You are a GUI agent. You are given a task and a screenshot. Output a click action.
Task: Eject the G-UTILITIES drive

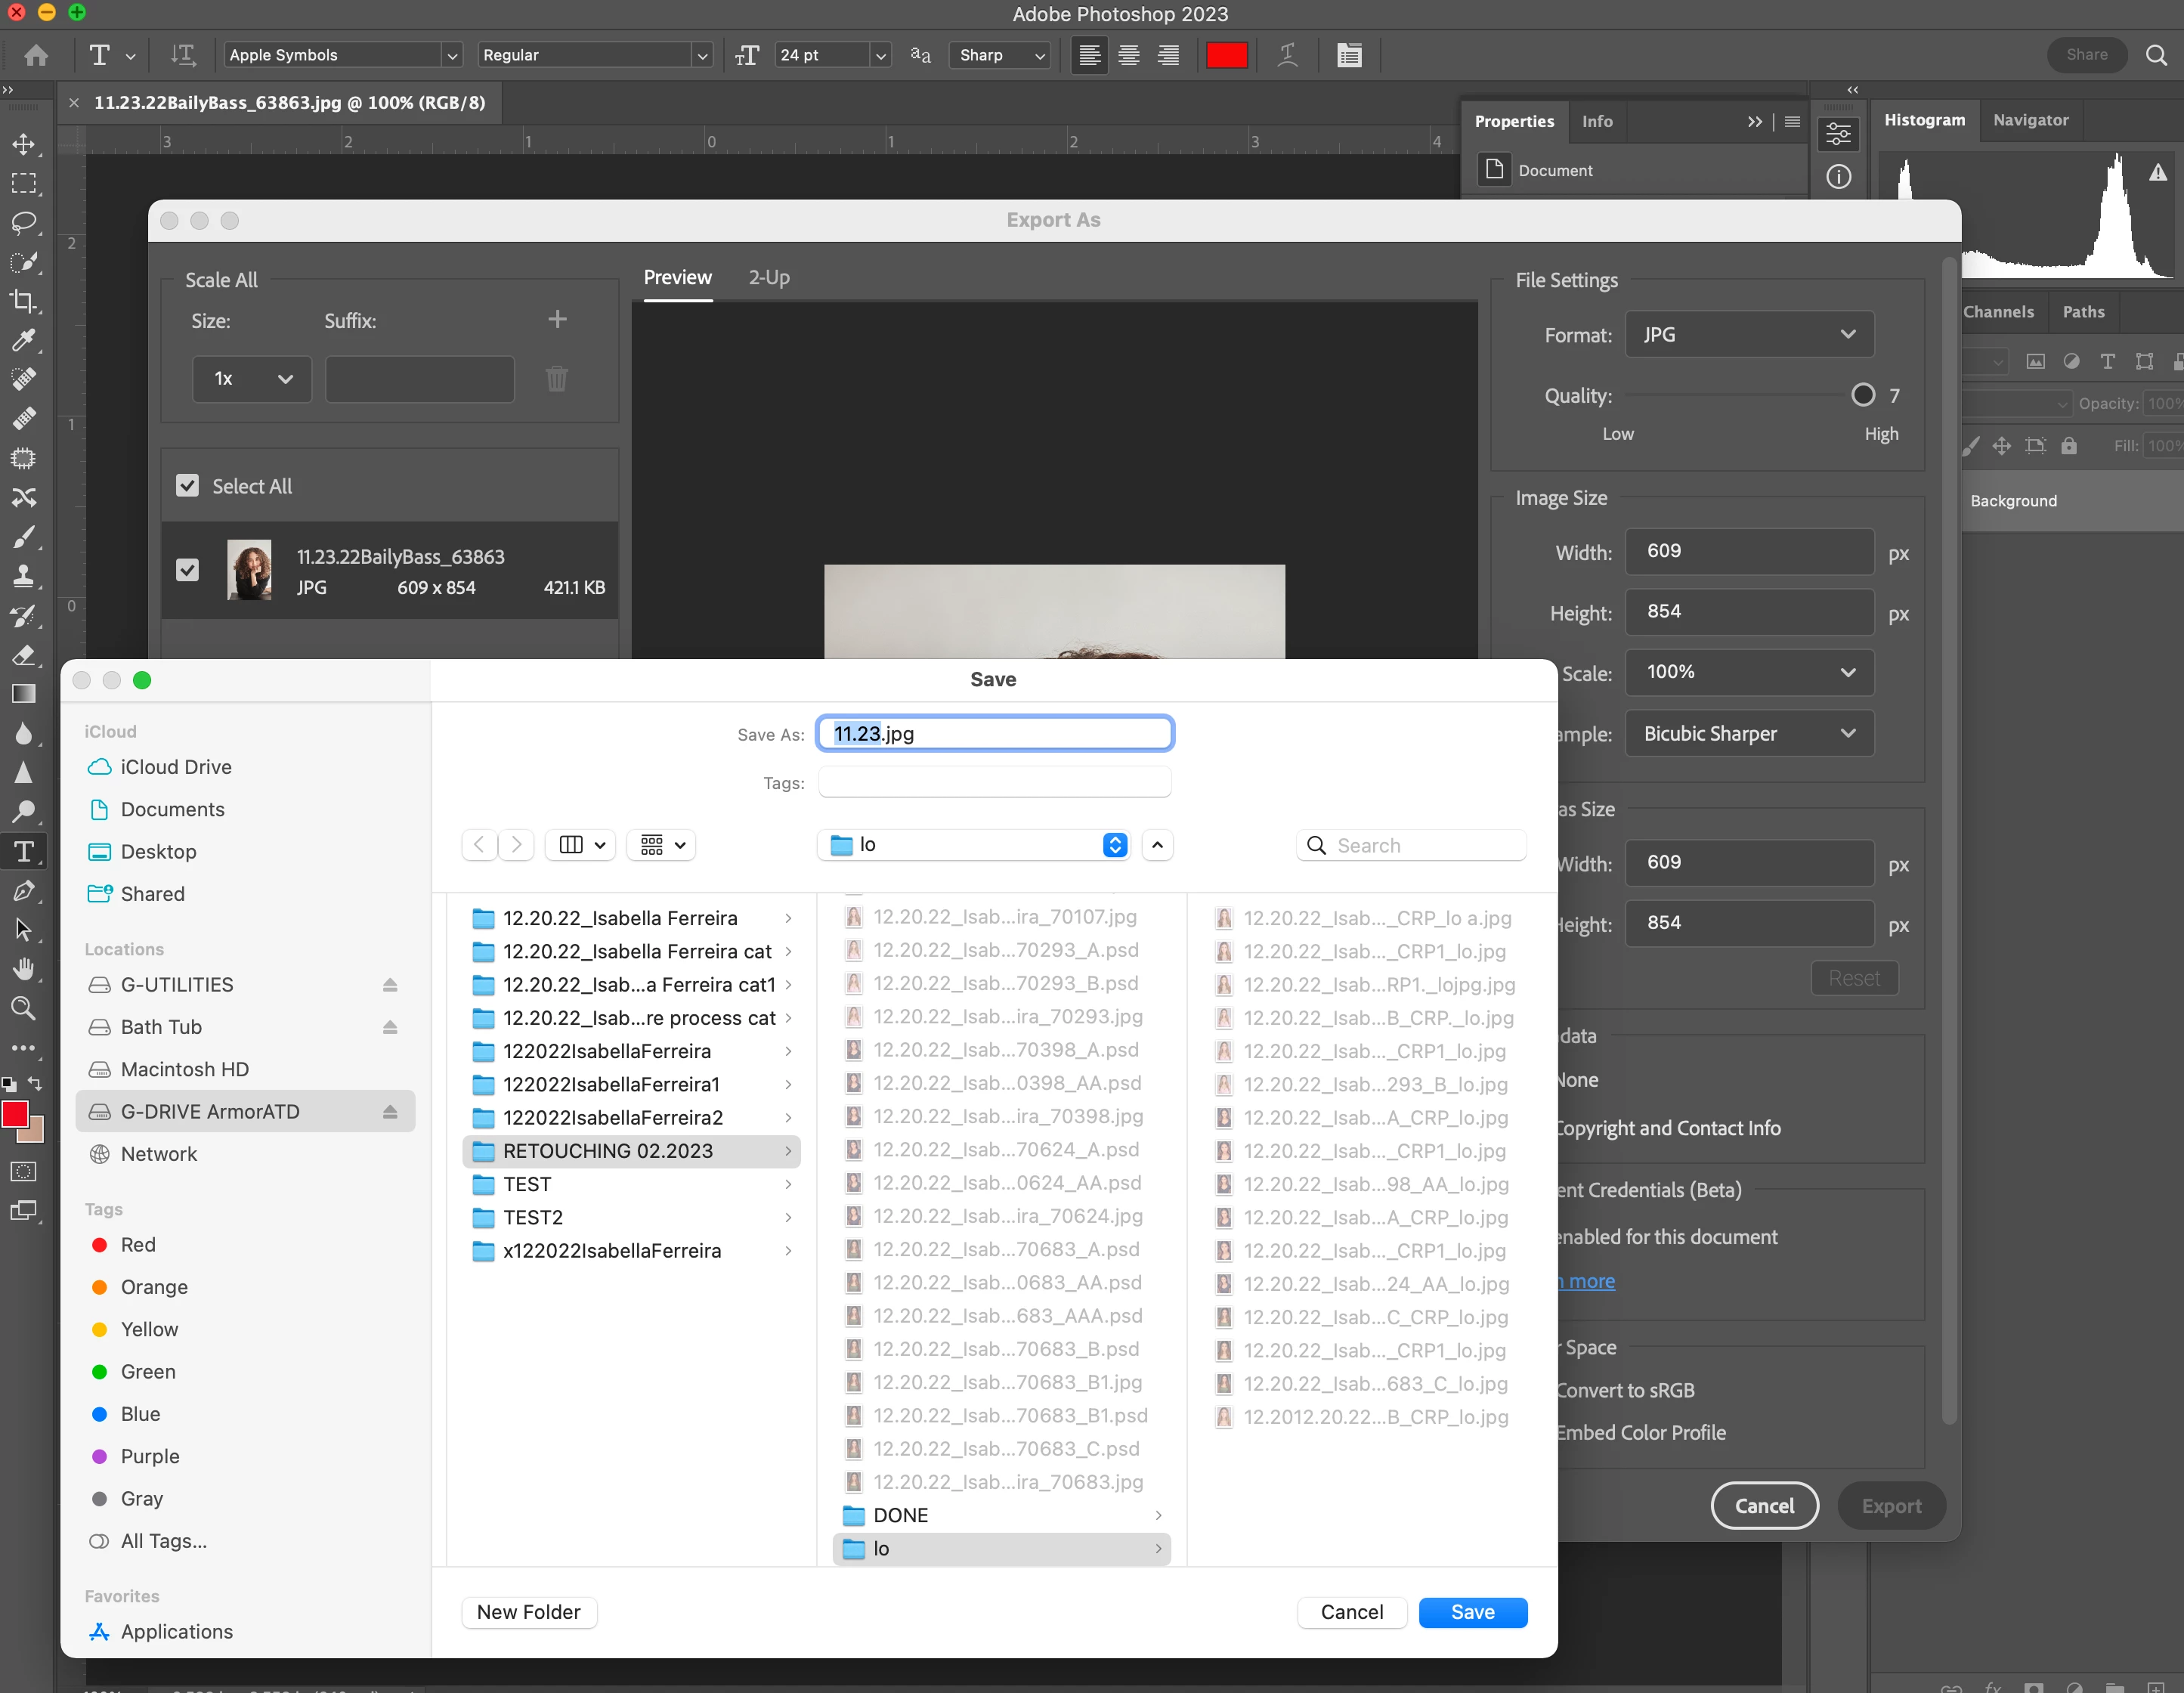click(x=390, y=985)
